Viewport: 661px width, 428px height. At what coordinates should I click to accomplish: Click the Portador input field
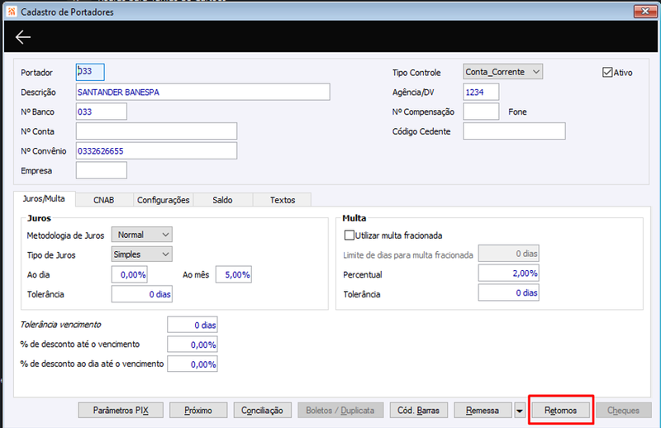pyautogui.click(x=90, y=72)
